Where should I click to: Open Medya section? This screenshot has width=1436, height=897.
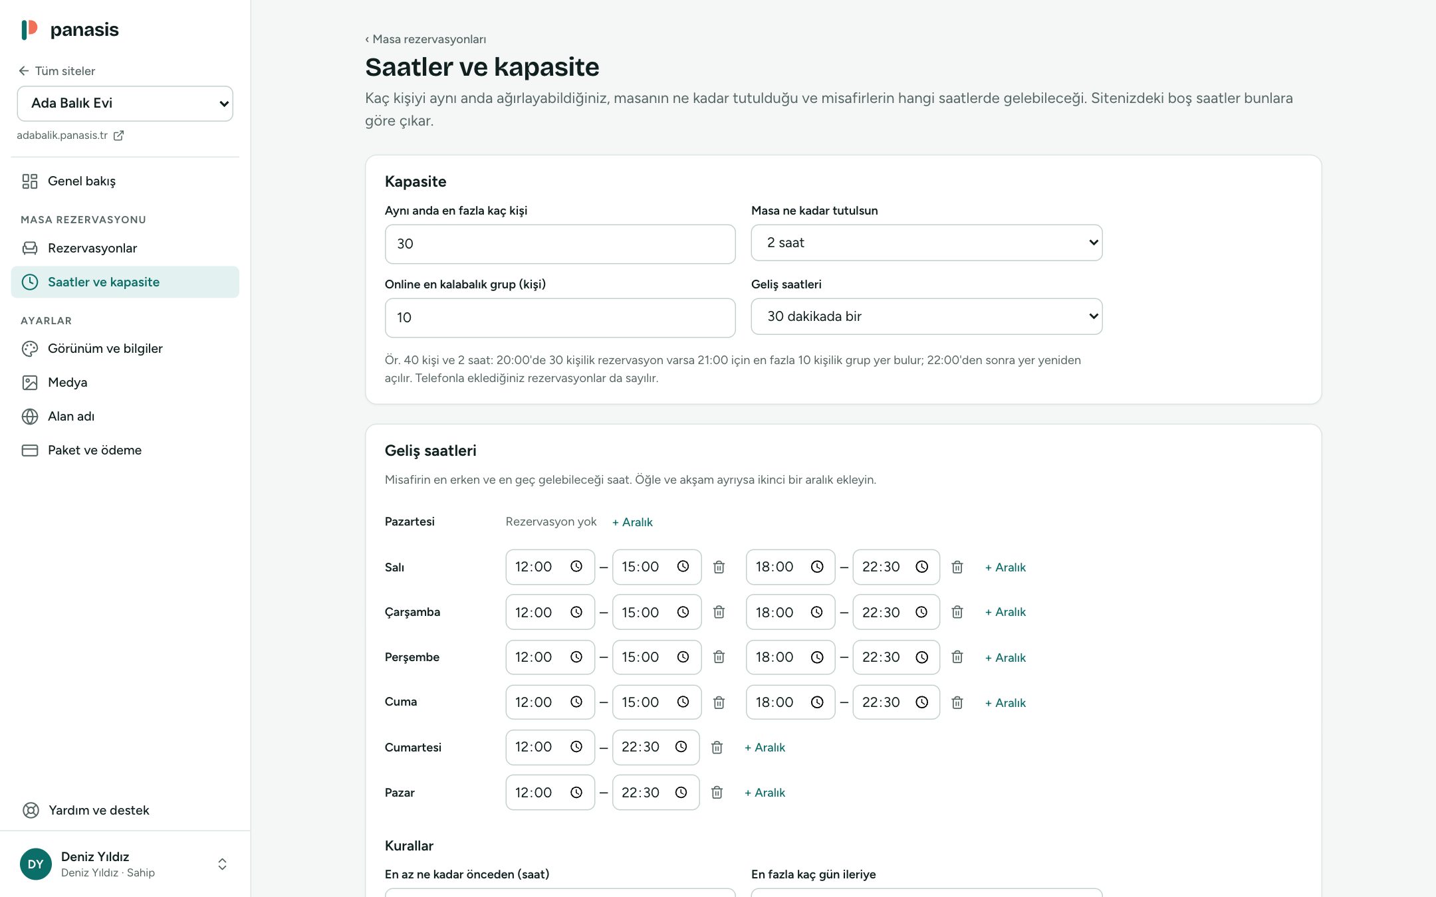pos(125,383)
